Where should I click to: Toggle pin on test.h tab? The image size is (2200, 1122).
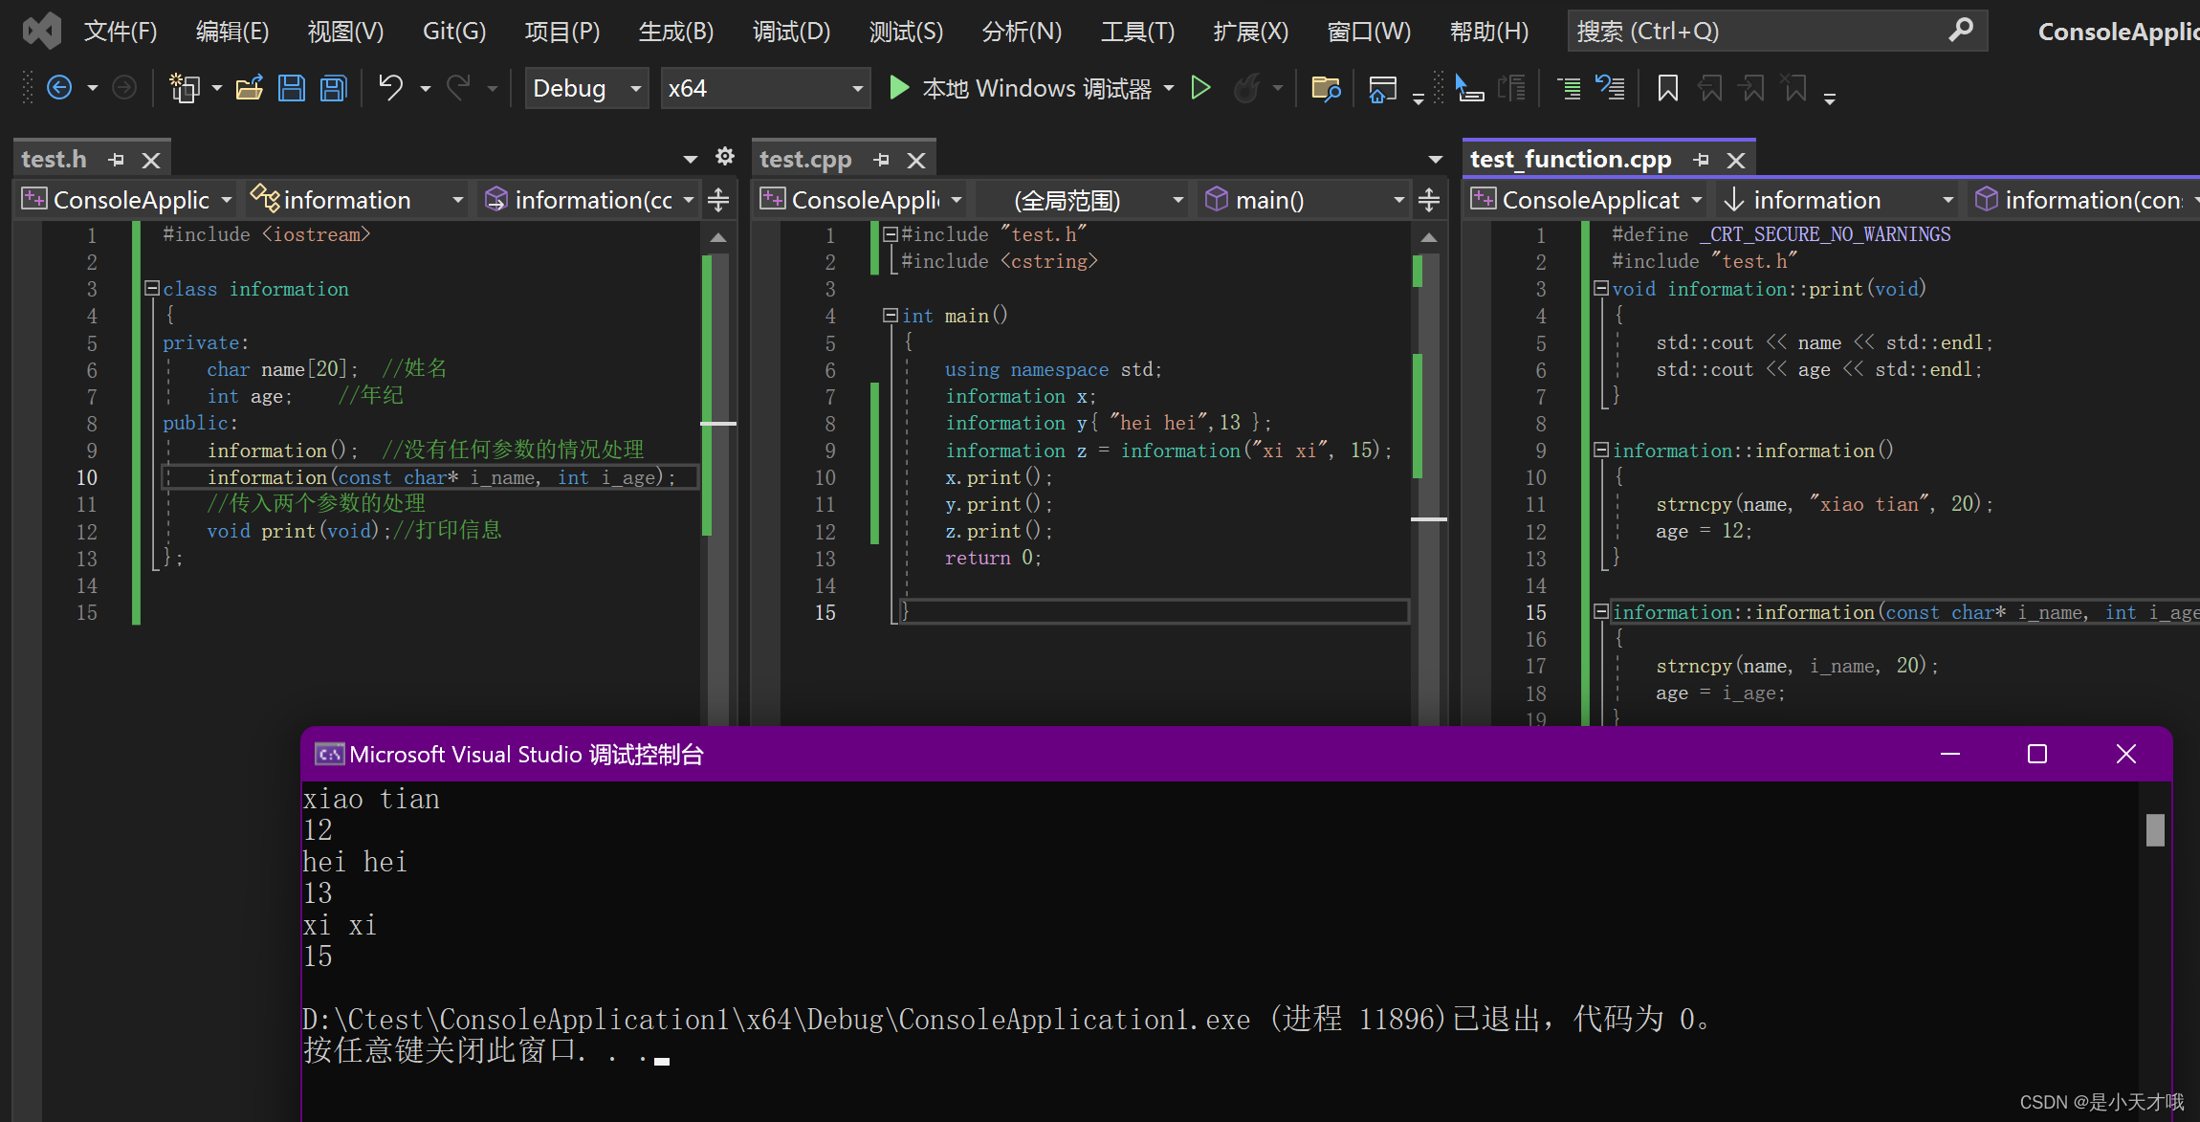click(x=117, y=160)
